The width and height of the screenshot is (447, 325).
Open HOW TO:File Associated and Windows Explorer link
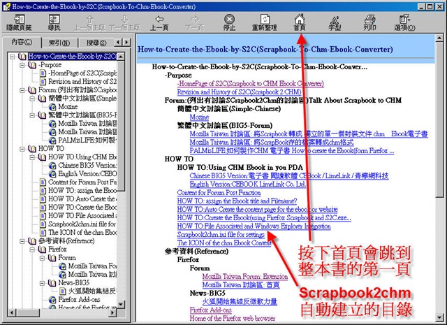(x=254, y=226)
